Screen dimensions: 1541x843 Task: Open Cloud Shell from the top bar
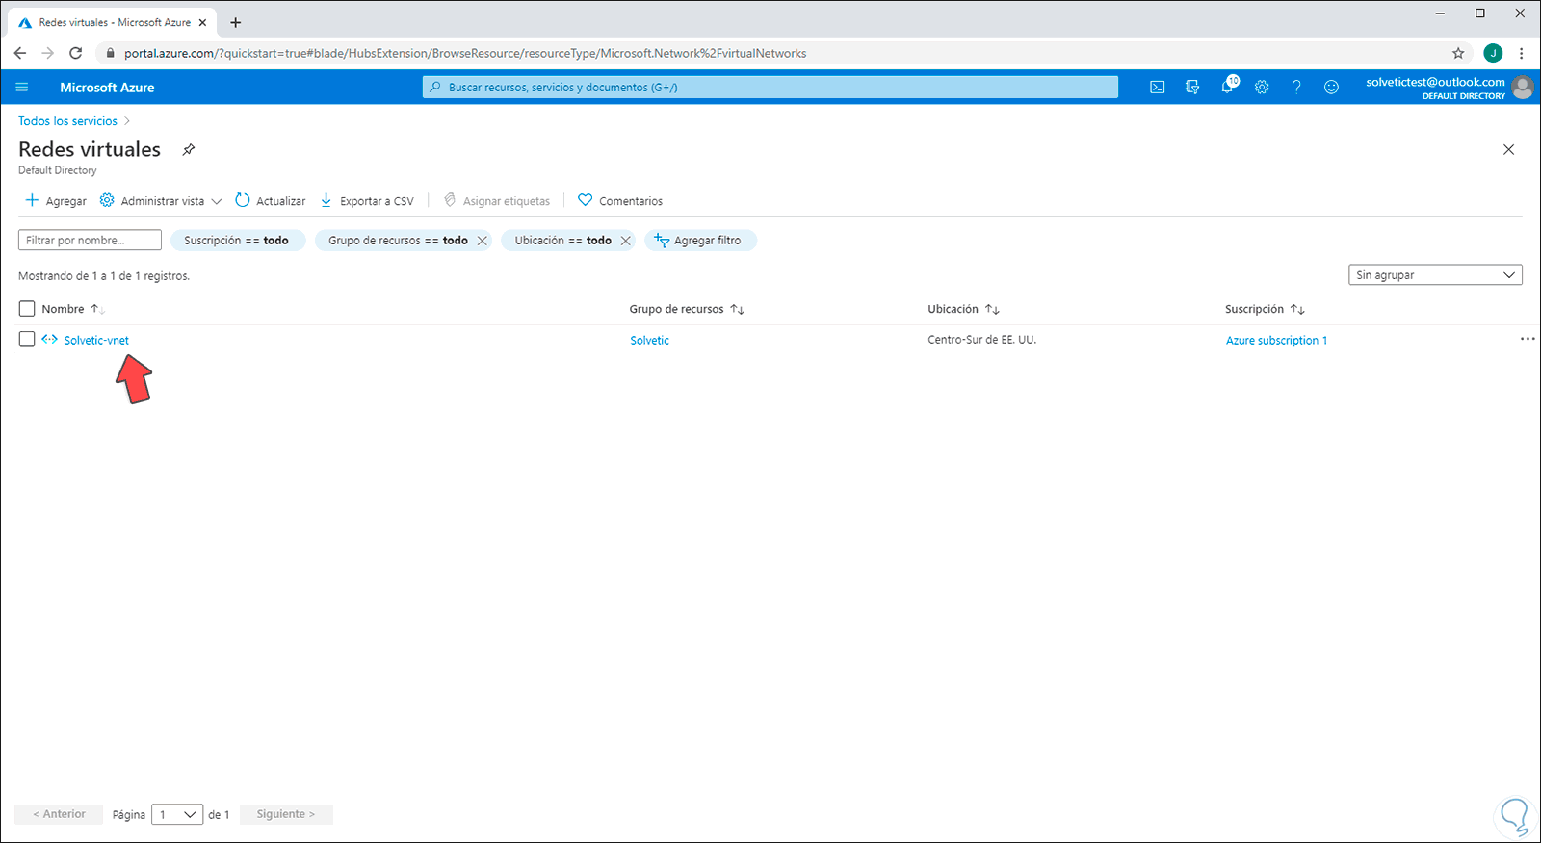pyautogui.click(x=1158, y=87)
